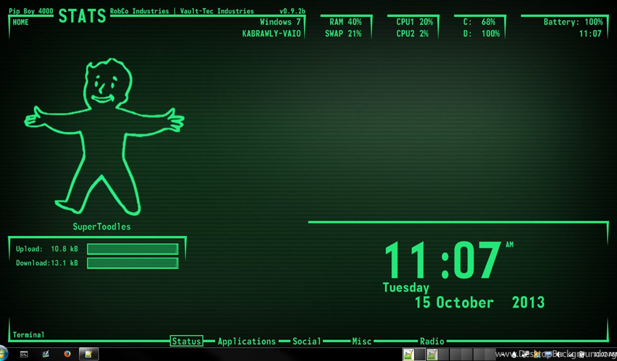617x361 pixels.
Task: Open the Terminal link
Action: [28, 335]
